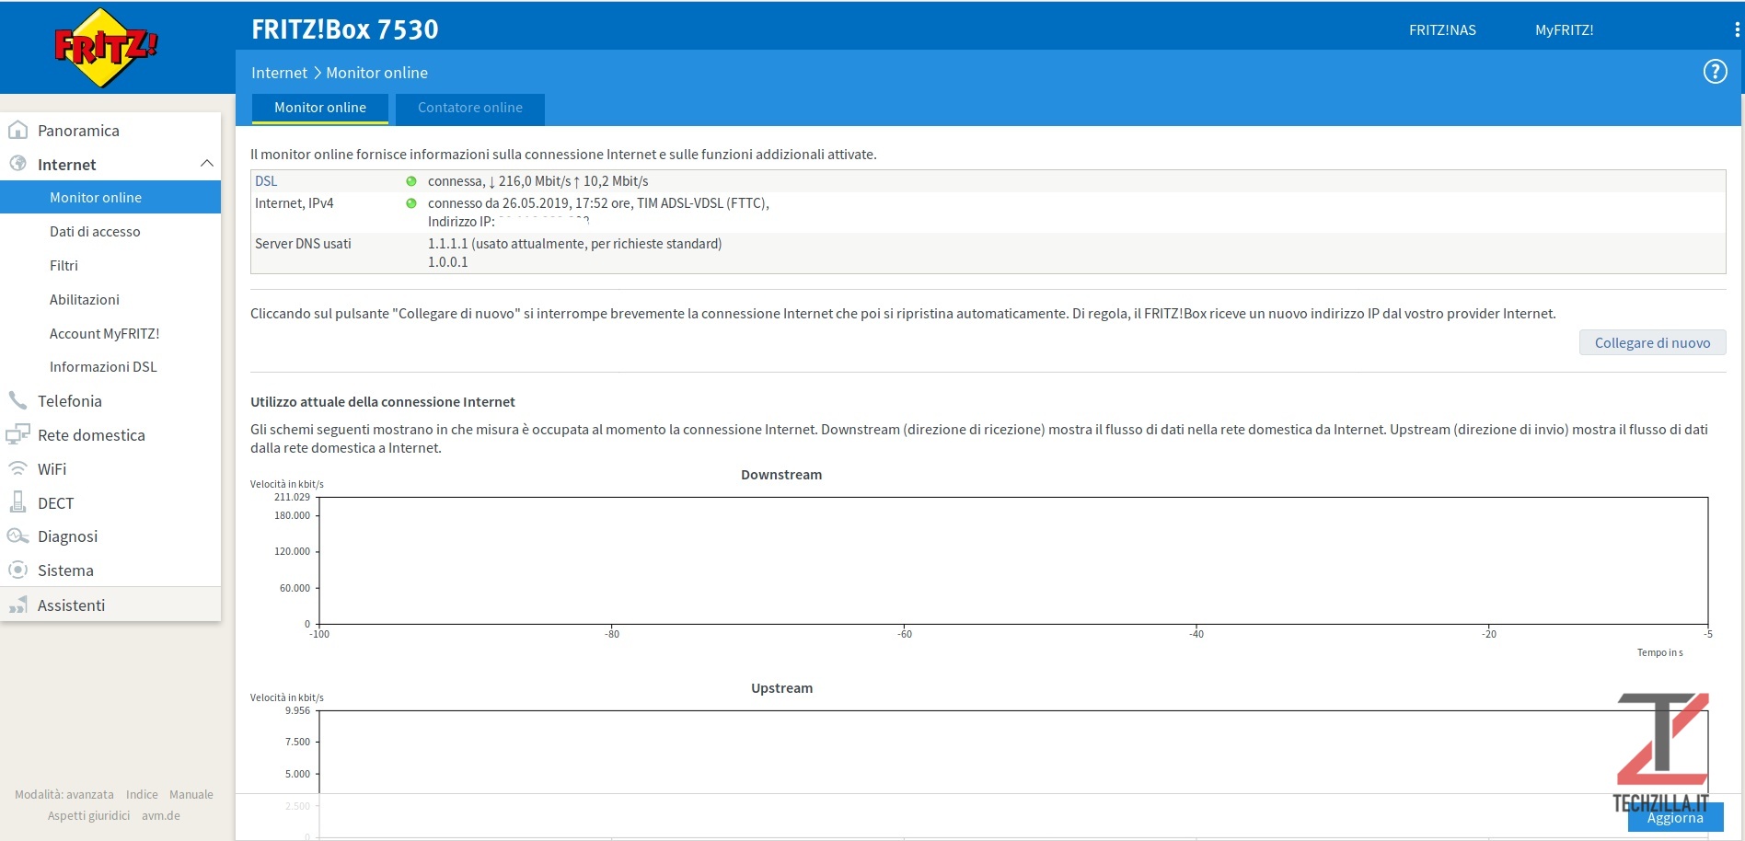Screen dimensions: 1745x841
Task: Open Account MyFRITZ! page
Action: pos(105,333)
